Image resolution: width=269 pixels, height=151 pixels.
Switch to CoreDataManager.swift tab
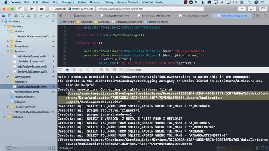[x=232, y=16]
